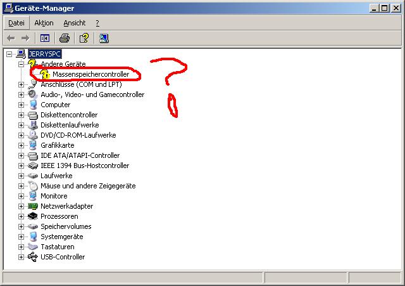Click the Print toolbar icon
Viewport: 405px width, 286px height.
click(64, 38)
